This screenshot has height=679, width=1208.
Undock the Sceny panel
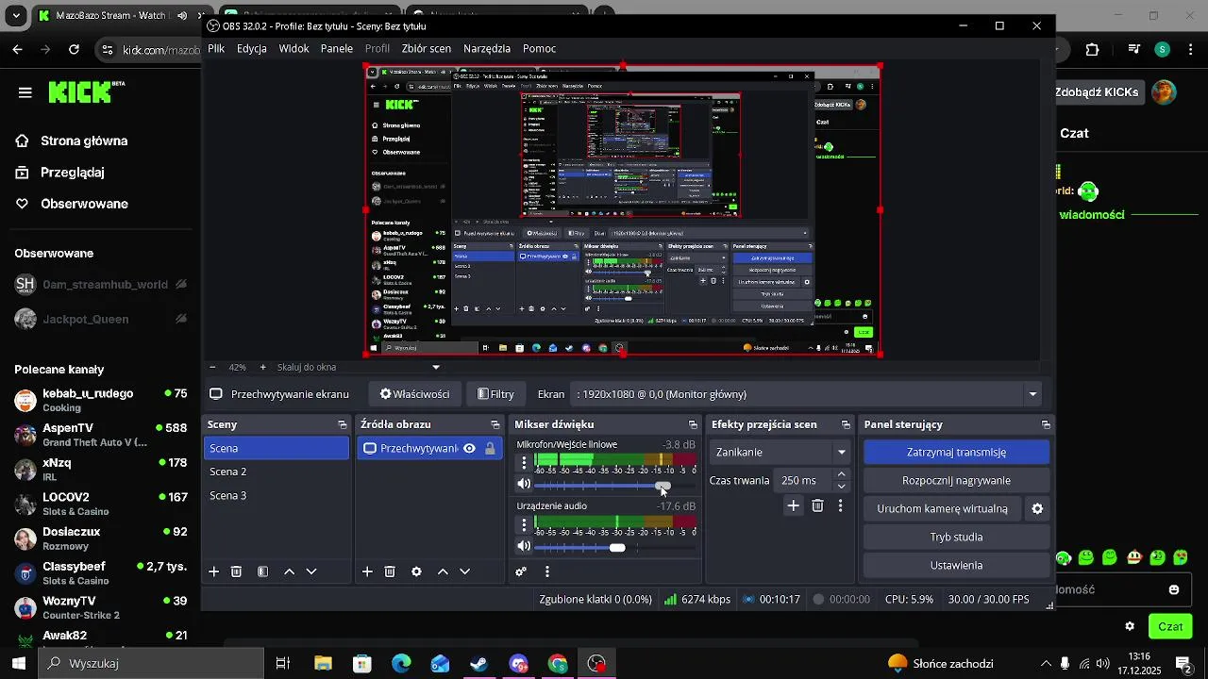(343, 425)
